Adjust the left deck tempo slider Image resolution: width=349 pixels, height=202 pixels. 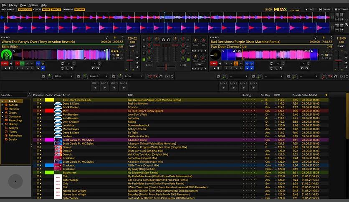pos(129,60)
